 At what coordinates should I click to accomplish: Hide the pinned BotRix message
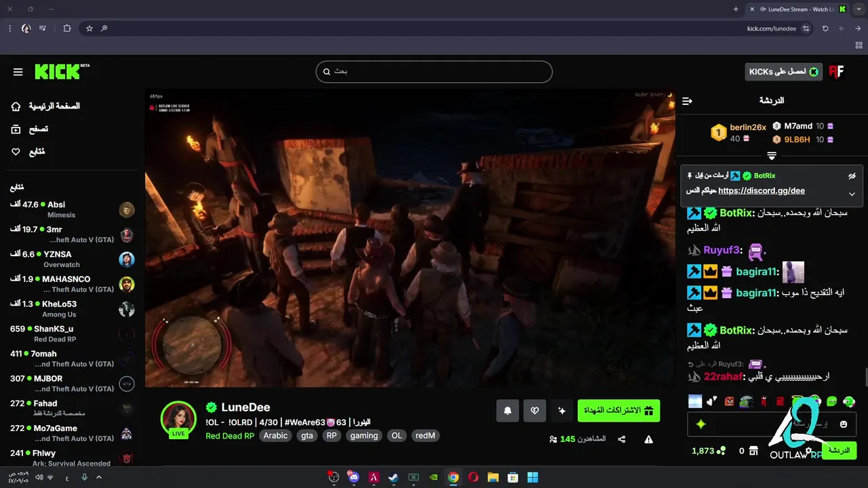tap(852, 176)
